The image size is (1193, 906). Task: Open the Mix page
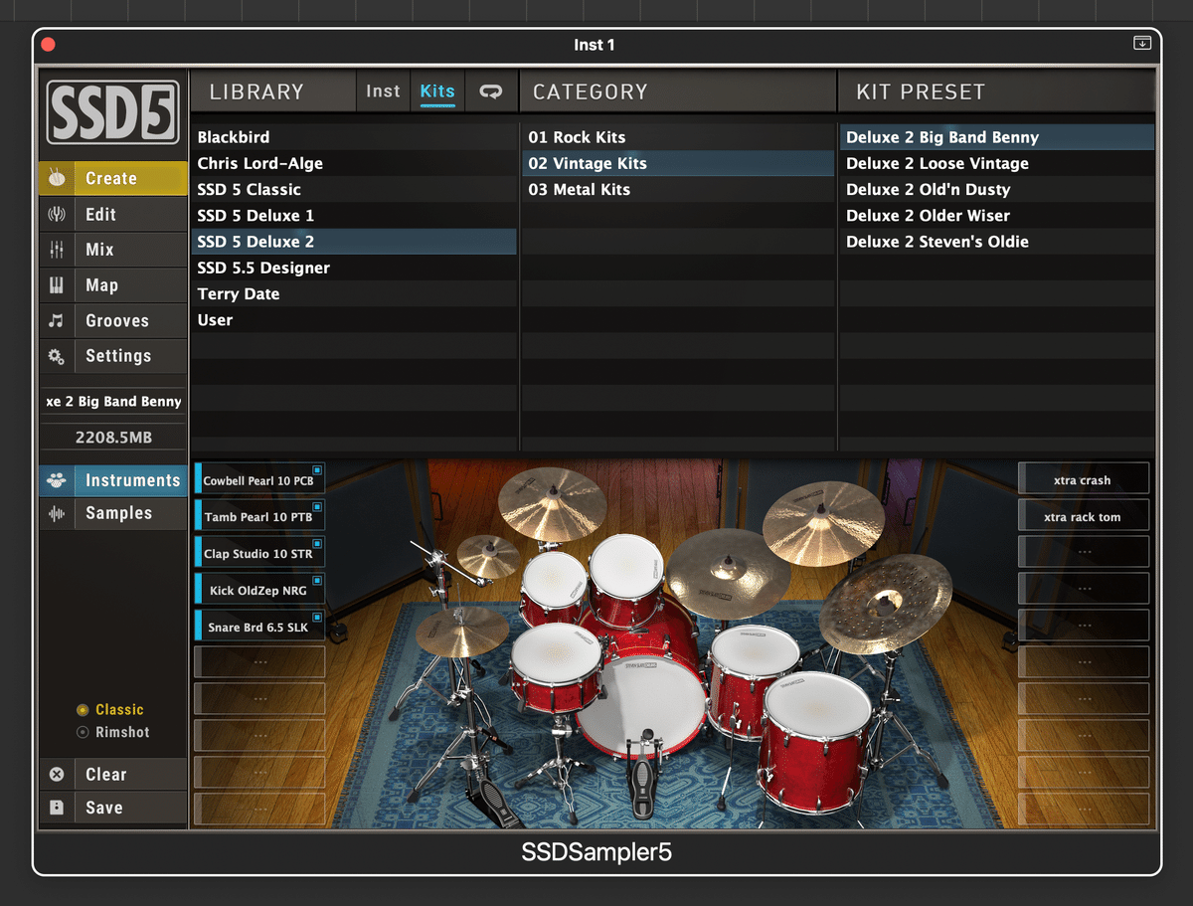[112, 250]
